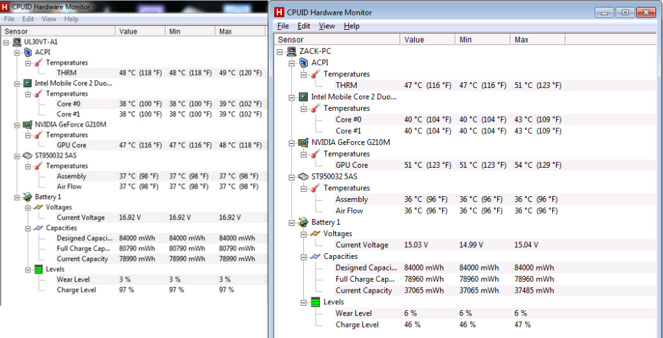Collapse the UL30VT-A1 root node
Screen dimensions: 663x338
pyautogui.click(x=6, y=42)
